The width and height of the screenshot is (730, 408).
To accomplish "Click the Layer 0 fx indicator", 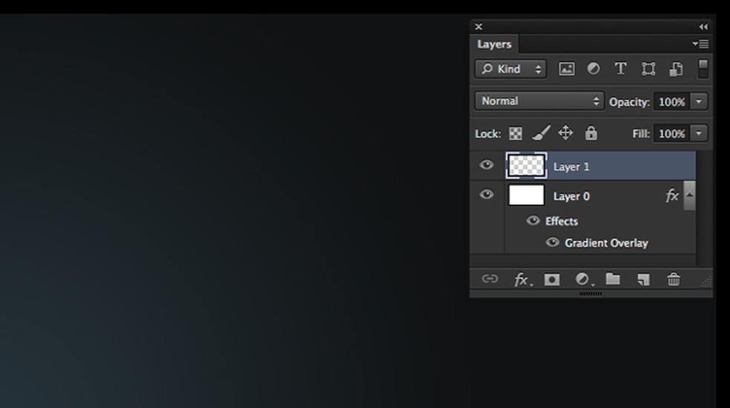I will point(672,195).
